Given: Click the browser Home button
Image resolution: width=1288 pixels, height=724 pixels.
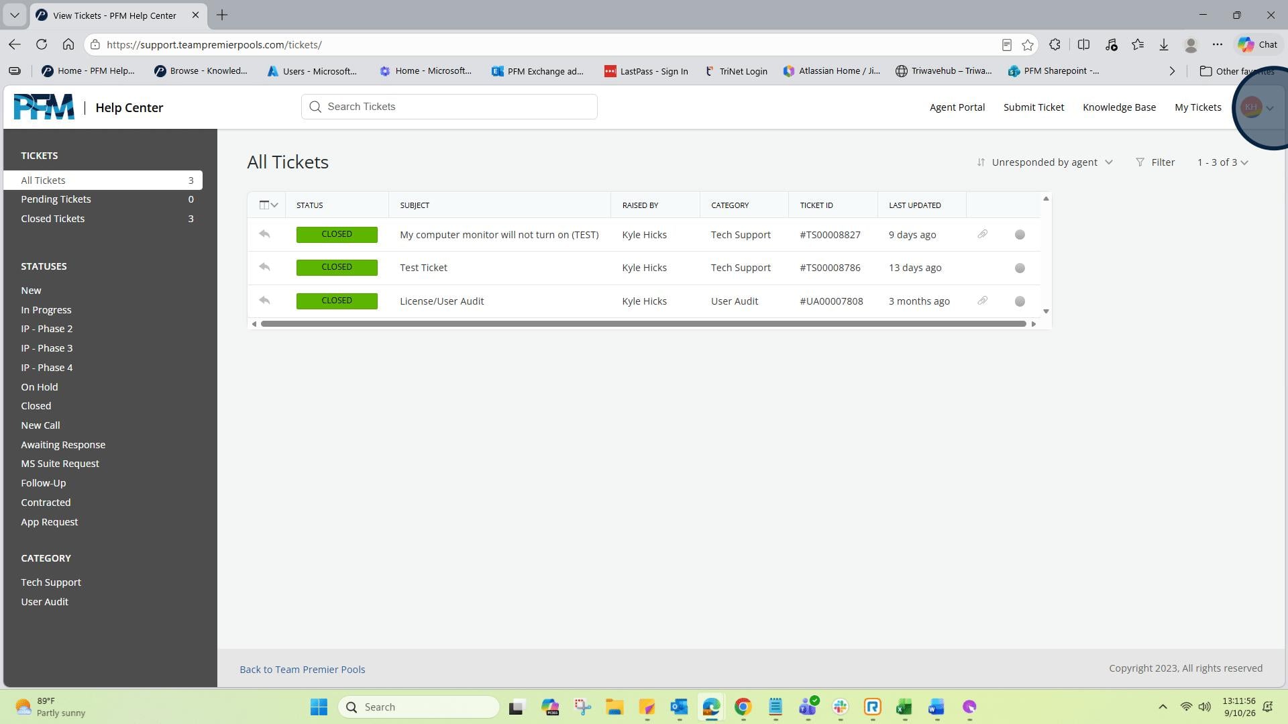Looking at the screenshot, I should click(68, 44).
